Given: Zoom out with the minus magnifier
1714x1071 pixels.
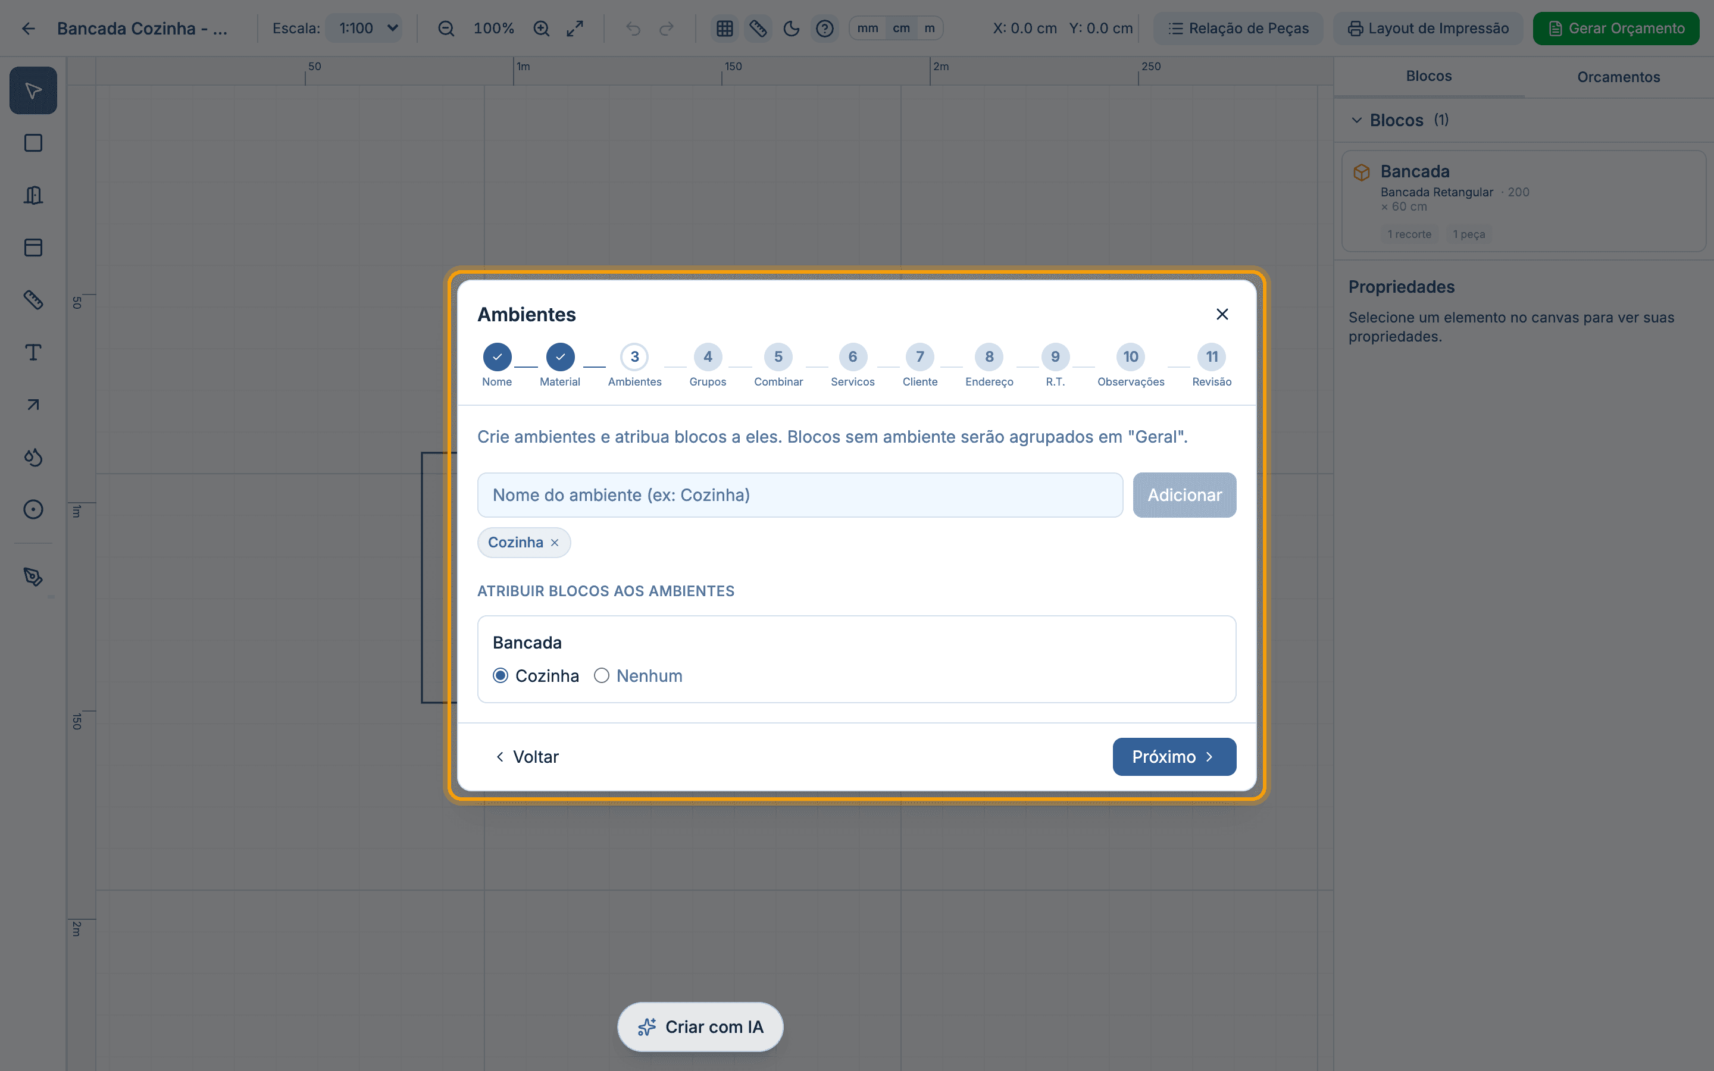Looking at the screenshot, I should [x=446, y=29].
